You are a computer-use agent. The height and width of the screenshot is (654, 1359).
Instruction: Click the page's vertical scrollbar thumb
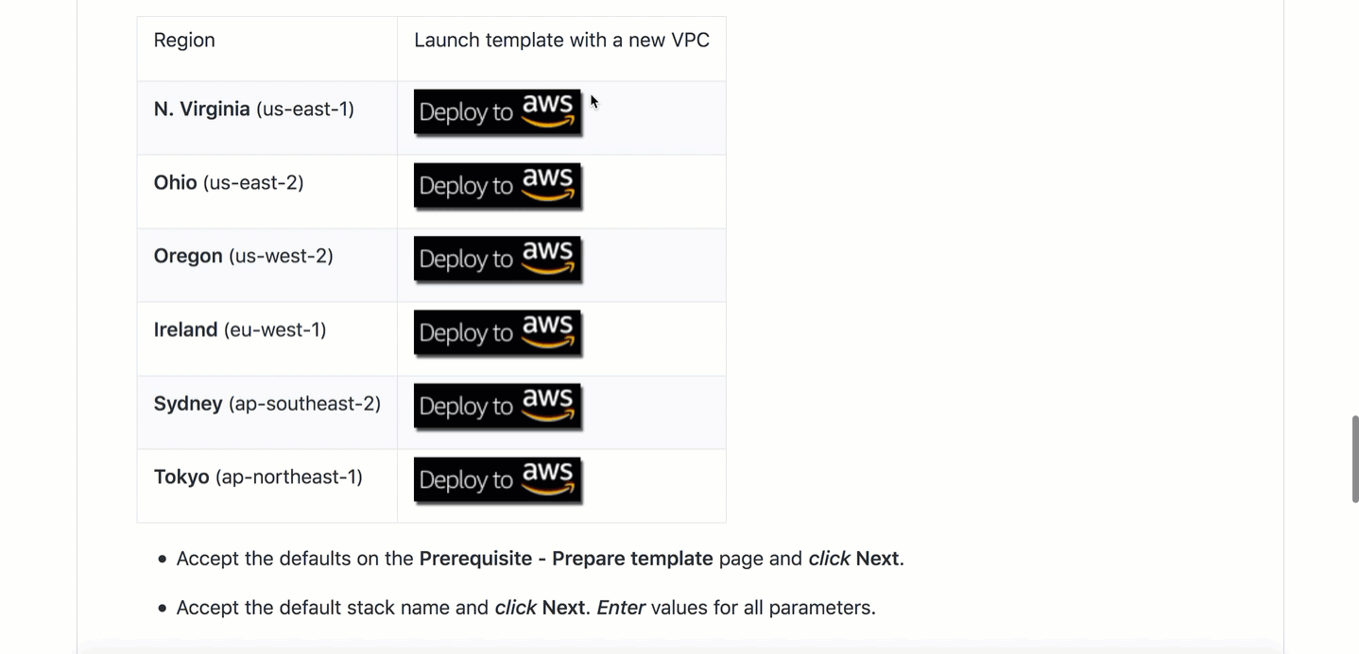[x=1354, y=459]
